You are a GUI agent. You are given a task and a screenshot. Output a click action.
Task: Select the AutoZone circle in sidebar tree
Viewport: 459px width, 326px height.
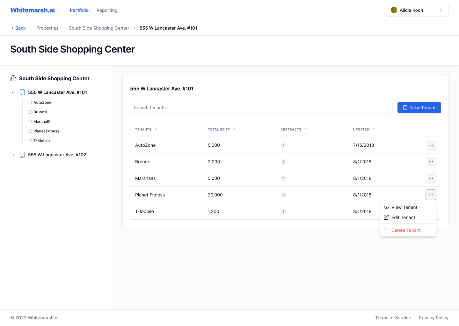[30, 103]
